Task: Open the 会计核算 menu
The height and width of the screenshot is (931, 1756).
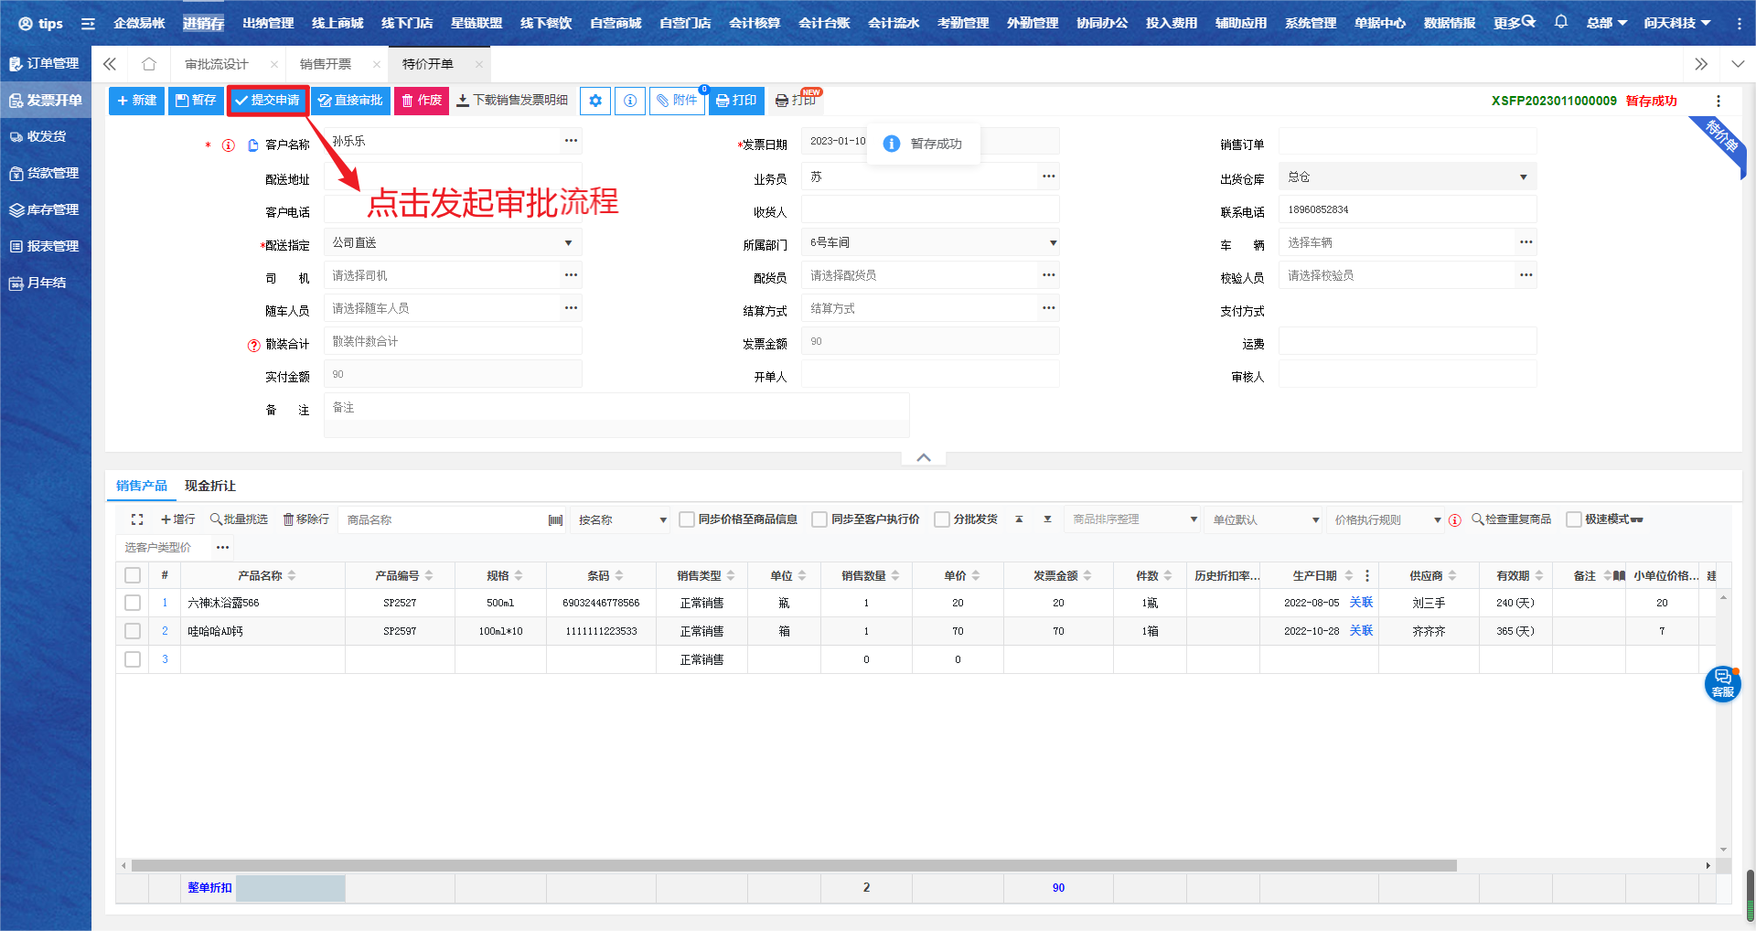Action: 755,23
